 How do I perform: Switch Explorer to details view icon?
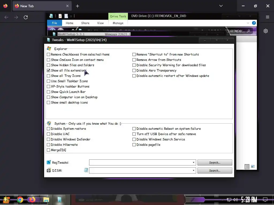pos(247,167)
